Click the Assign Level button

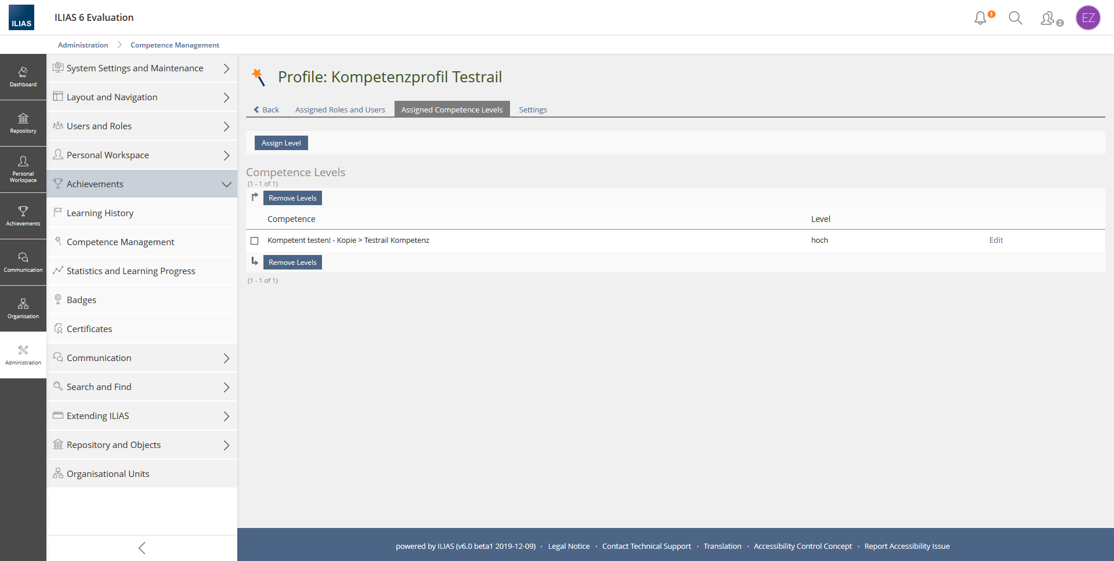281,143
